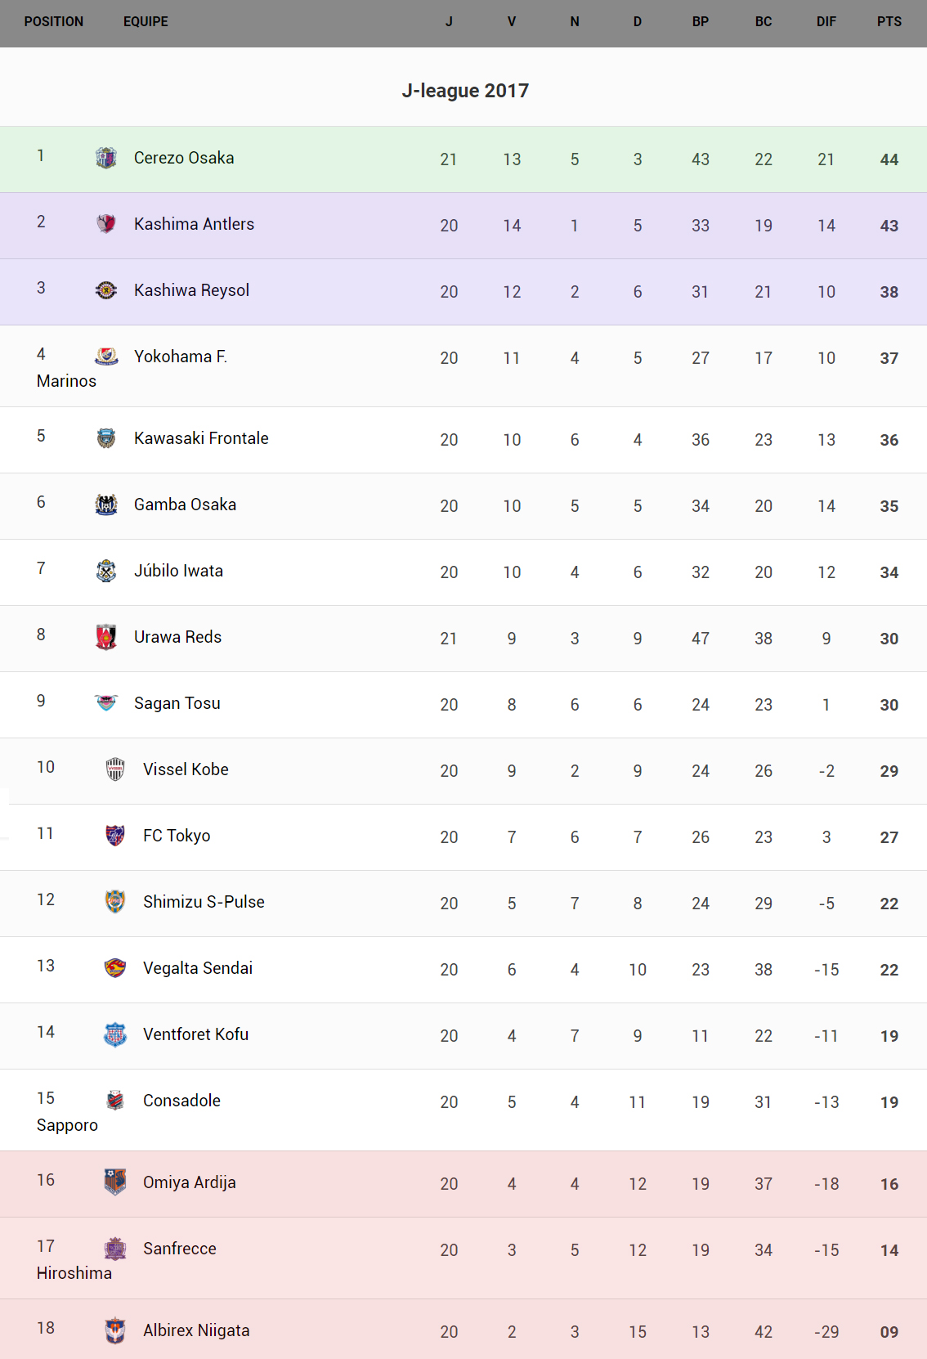Click the Gamba Osaka crest icon

pyautogui.click(x=106, y=505)
